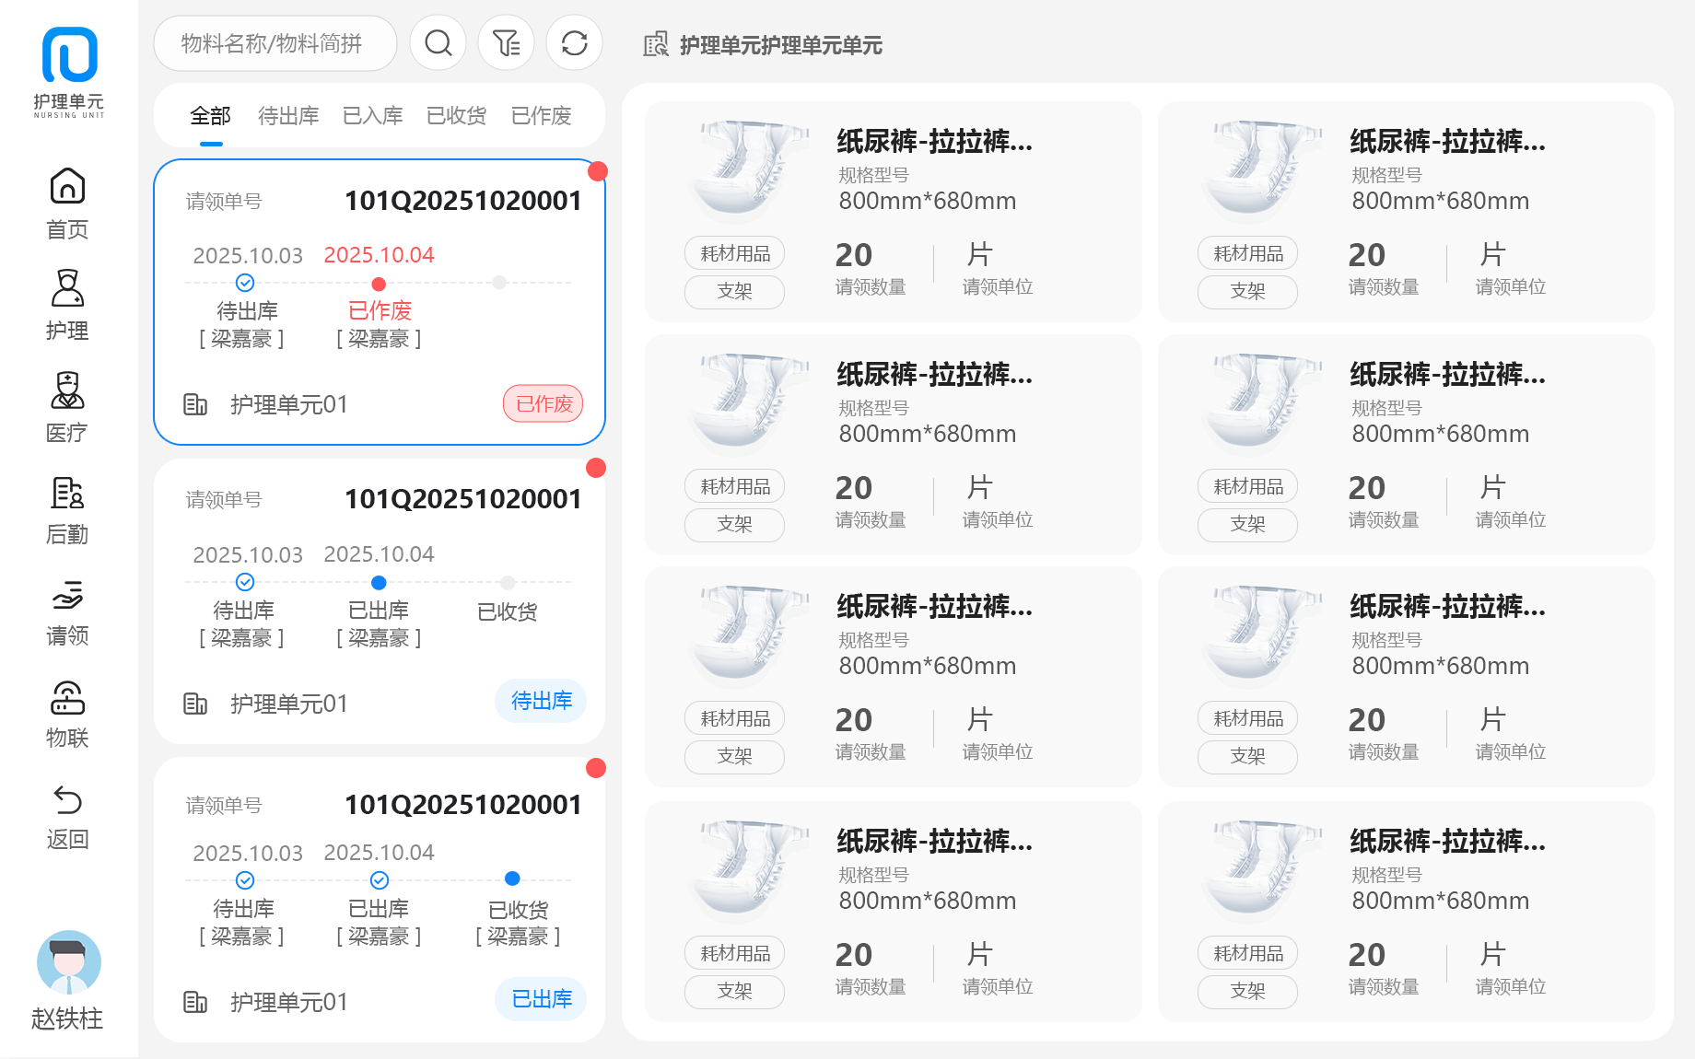Open the filter list icon

click(506, 43)
